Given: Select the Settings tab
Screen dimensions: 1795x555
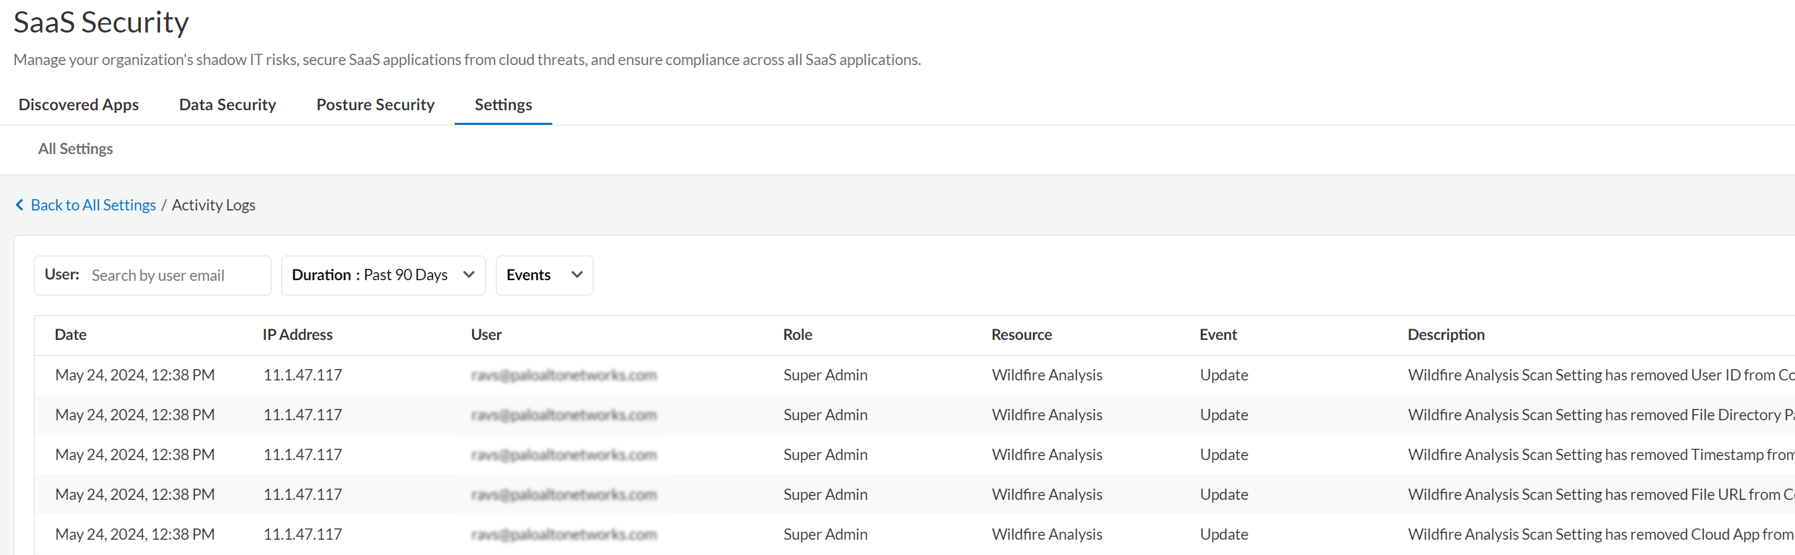Looking at the screenshot, I should 503,105.
